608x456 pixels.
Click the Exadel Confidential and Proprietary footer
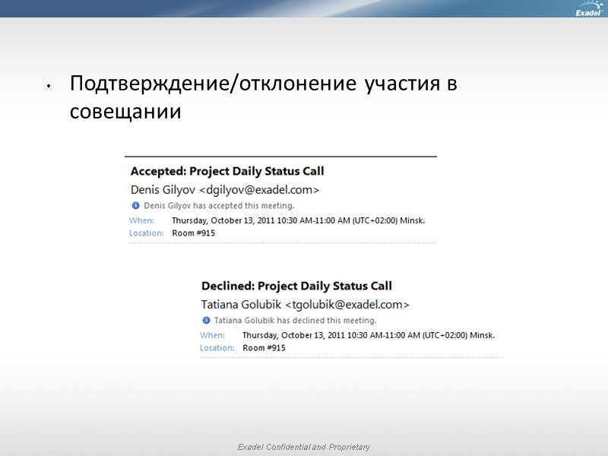tap(303, 445)
